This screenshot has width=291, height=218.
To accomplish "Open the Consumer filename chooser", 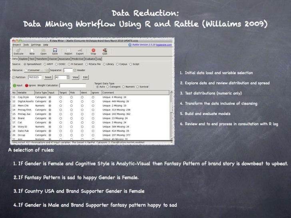I will pyautogui.click(x=36, y=70).
